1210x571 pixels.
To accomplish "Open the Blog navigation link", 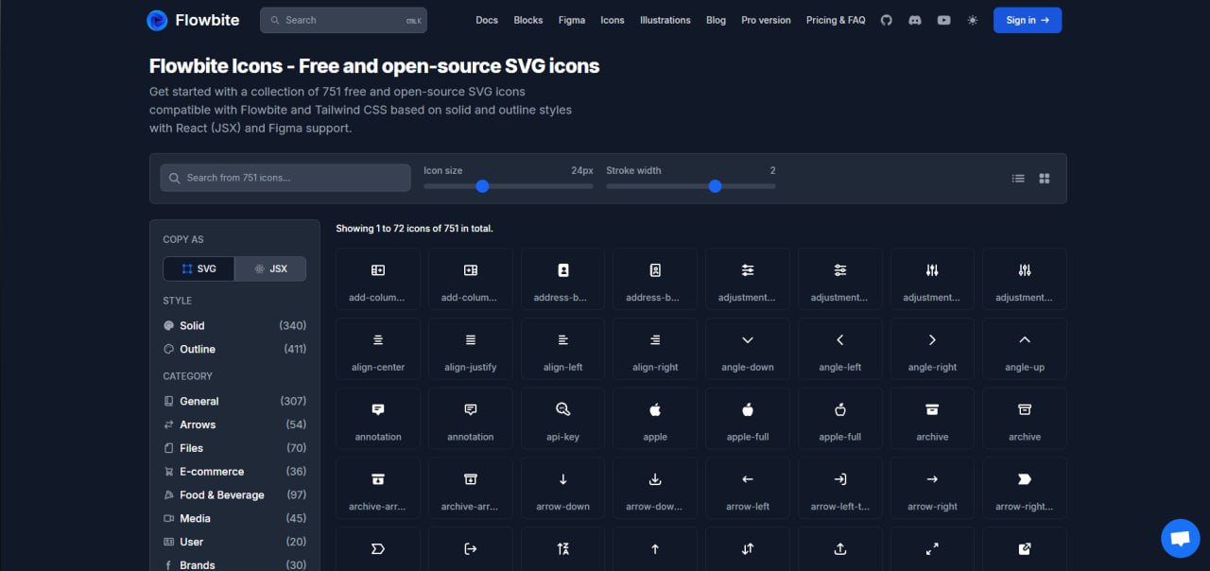I will 717,20.
